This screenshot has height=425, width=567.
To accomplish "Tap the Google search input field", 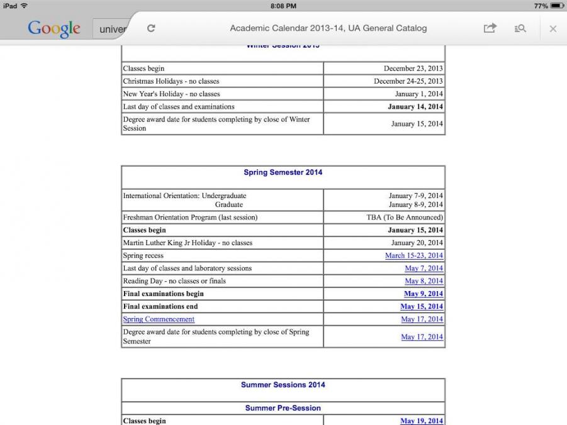I will click(x=113, y=29).
